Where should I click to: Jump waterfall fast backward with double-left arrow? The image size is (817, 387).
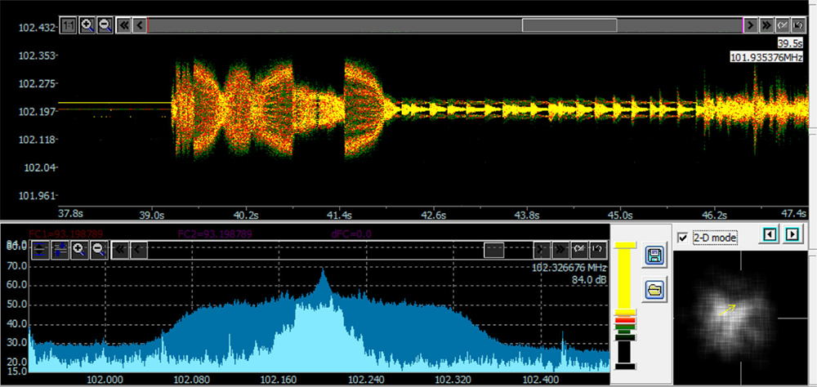tap(124, 25)
